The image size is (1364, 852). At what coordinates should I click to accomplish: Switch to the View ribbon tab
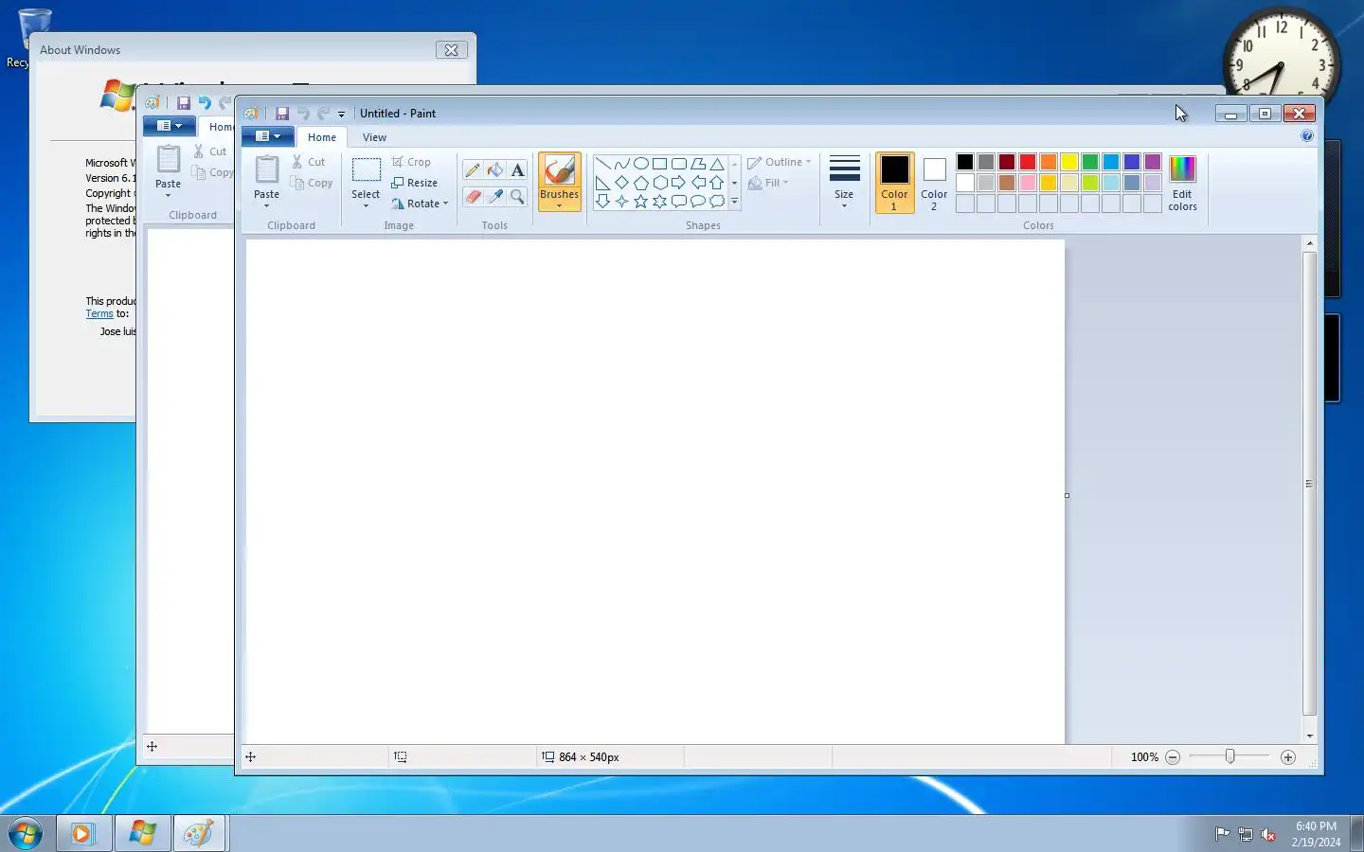pyautogui.click(x=374, y=137)
